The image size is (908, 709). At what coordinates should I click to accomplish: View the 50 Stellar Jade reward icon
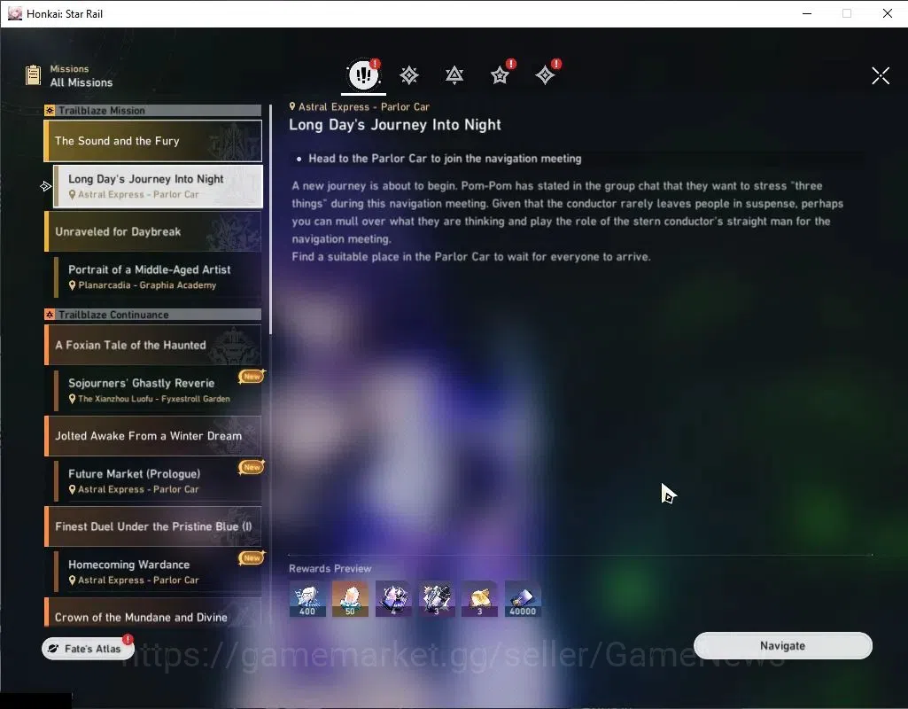[x=350, y=599]
